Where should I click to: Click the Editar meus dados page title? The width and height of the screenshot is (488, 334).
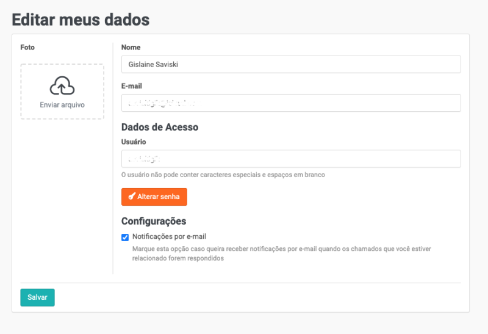pos(81,19)
